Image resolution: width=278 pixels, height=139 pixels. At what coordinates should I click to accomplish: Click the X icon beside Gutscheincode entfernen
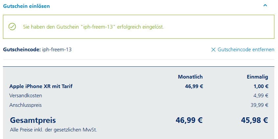213,50
